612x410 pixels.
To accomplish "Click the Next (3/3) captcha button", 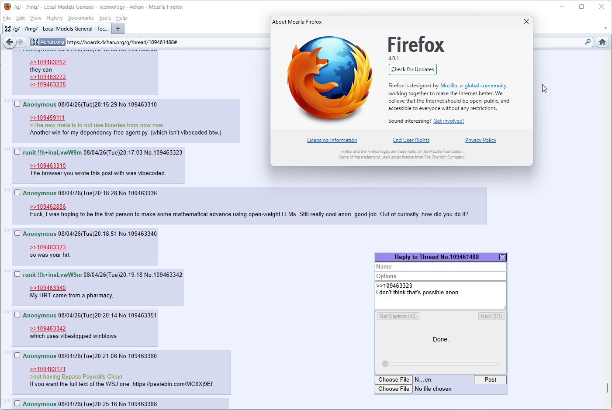I will pos(491,316).
